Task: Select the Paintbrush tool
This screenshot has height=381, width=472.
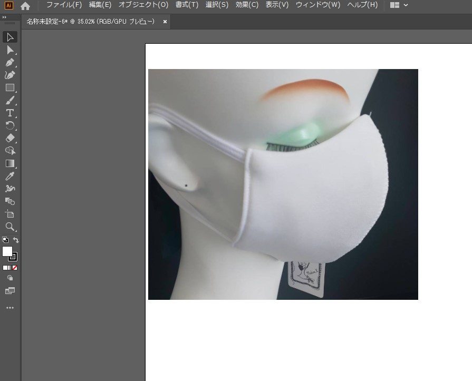Action: click(10, 100)
